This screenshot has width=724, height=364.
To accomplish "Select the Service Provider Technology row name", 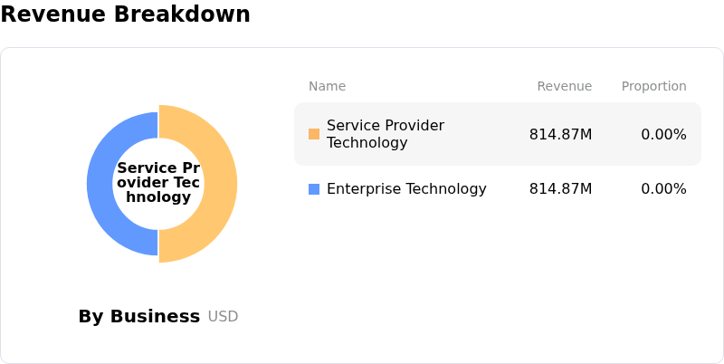I will (x=374, y=134).
